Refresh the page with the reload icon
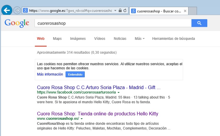Screen dimensions: 220x136 pos(125,10)
